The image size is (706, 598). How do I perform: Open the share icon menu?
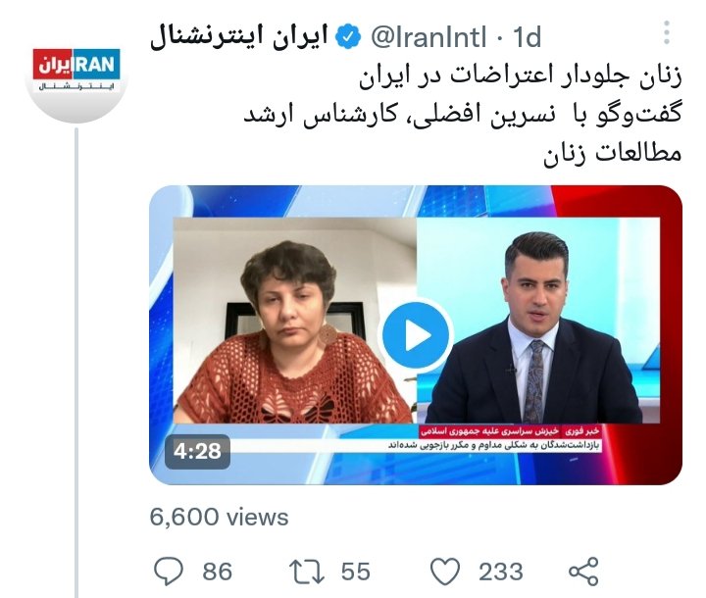tap(583, 571)
